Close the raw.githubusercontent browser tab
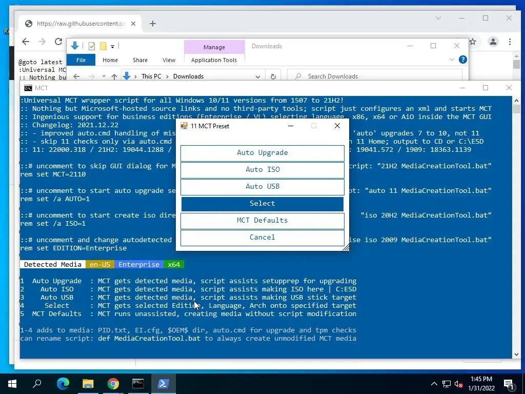 (x=133, y=24)
